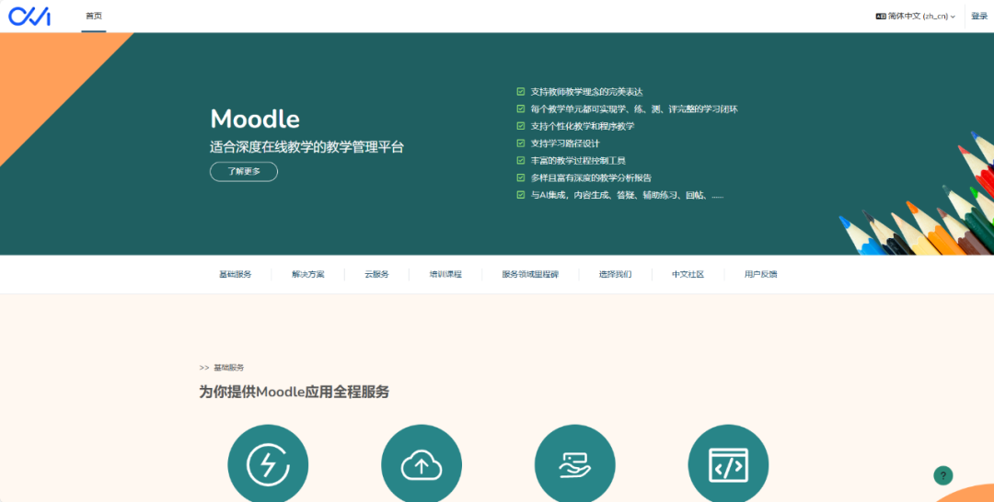Jump to 培训课程 section
This screenshot has height=502, width=994.
point(445,274)
